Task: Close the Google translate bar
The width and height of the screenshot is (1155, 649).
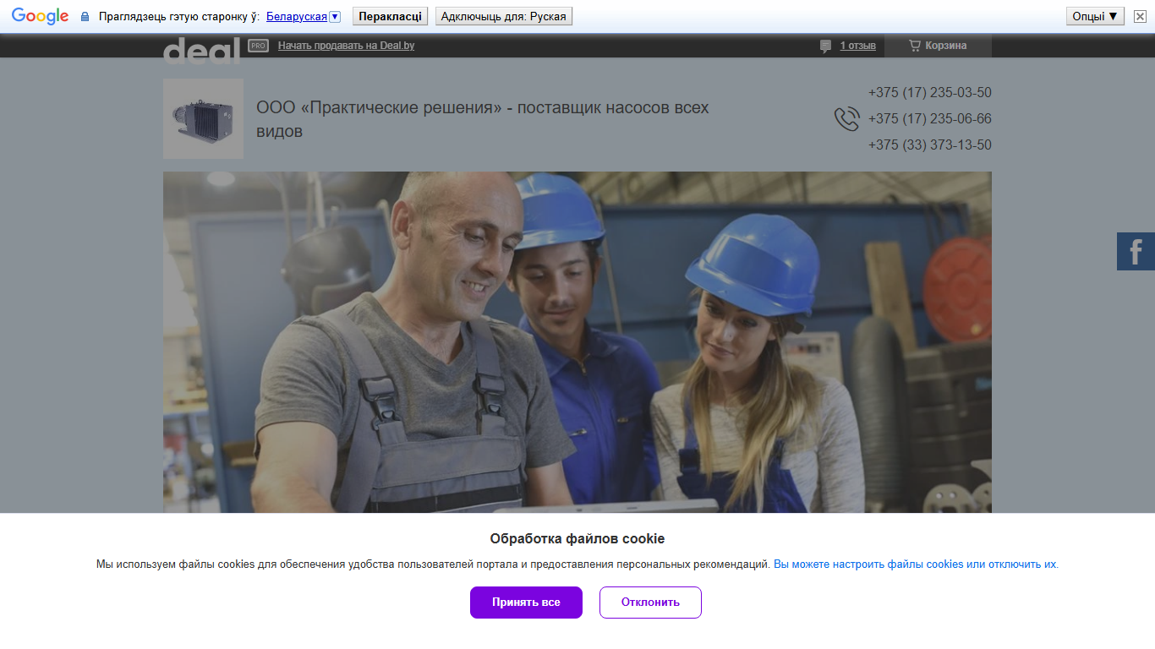Action: pos(1140,16)
